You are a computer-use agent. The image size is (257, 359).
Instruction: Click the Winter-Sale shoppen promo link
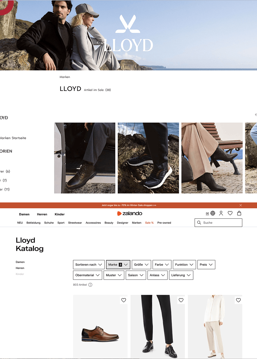click(x=129, y=205)
